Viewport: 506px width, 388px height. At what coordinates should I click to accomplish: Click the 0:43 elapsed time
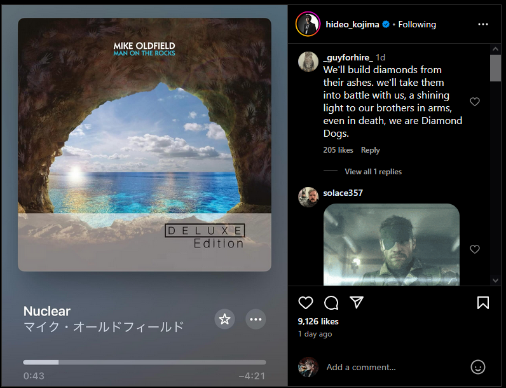(x=34, y=376)
